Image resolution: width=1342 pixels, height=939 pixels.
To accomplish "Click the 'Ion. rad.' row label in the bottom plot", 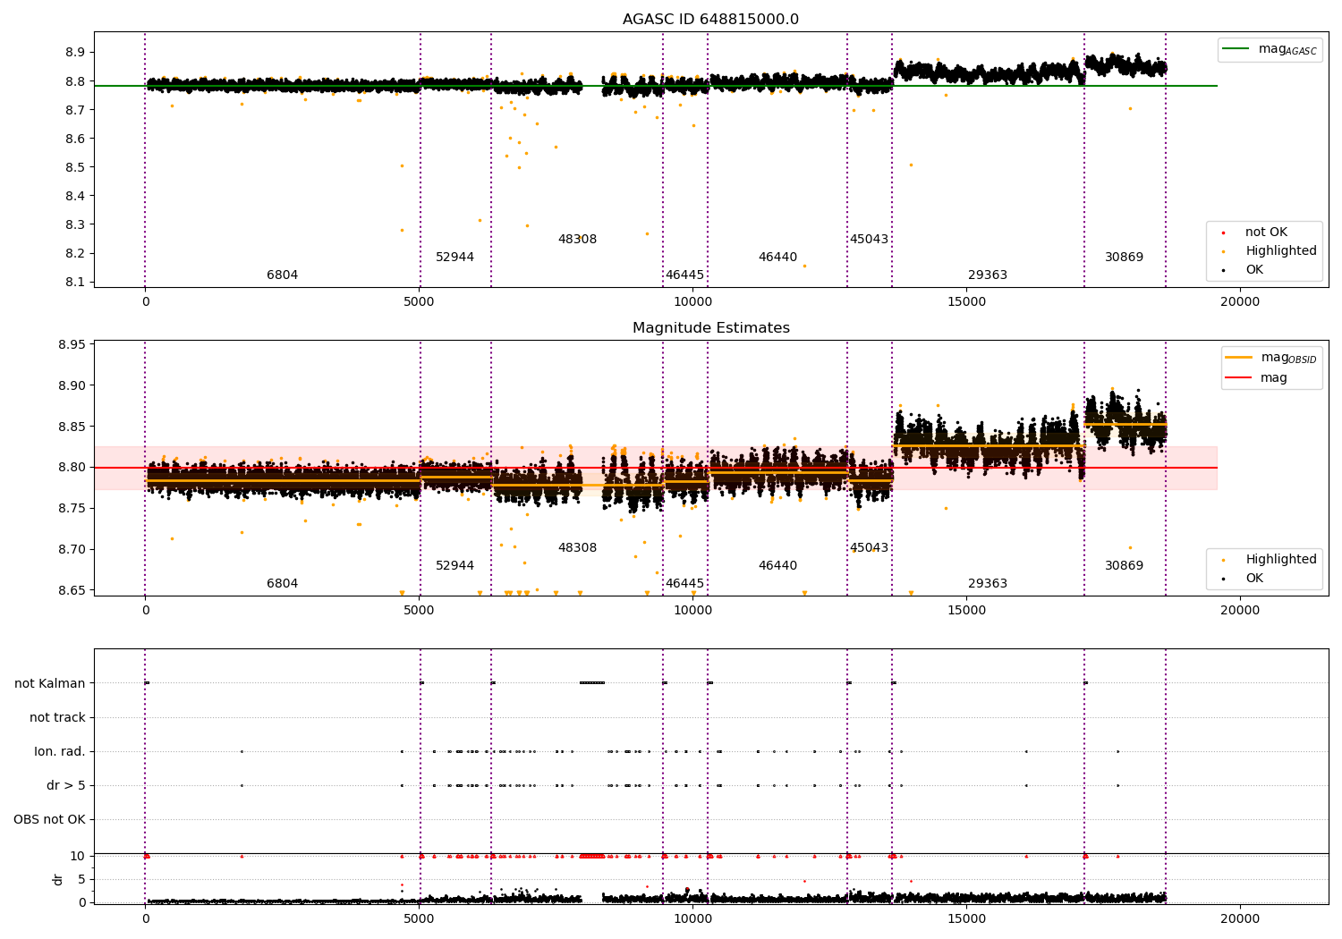I will tap(60, 752).
